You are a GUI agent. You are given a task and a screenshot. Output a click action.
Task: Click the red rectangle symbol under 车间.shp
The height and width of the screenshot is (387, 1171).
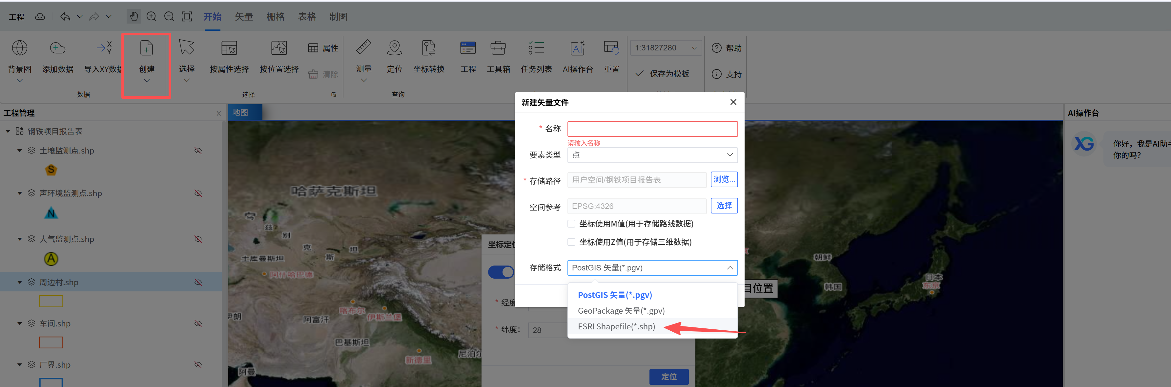(x=51, y=342)
